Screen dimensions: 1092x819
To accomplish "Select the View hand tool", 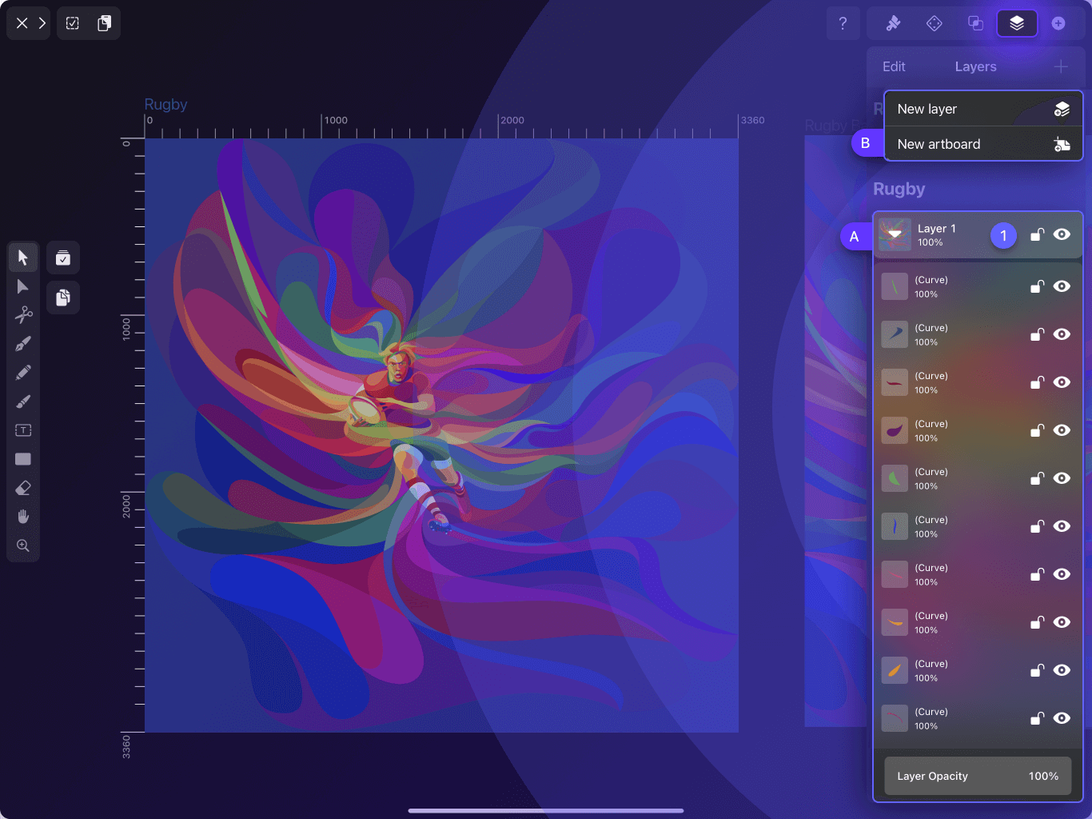I will 23,517.
